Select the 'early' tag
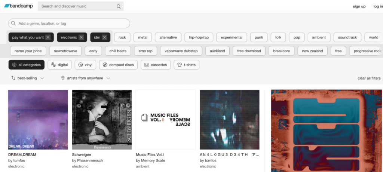Image resolution: width=383 pixels, height=172 pixels. point(93,51)
